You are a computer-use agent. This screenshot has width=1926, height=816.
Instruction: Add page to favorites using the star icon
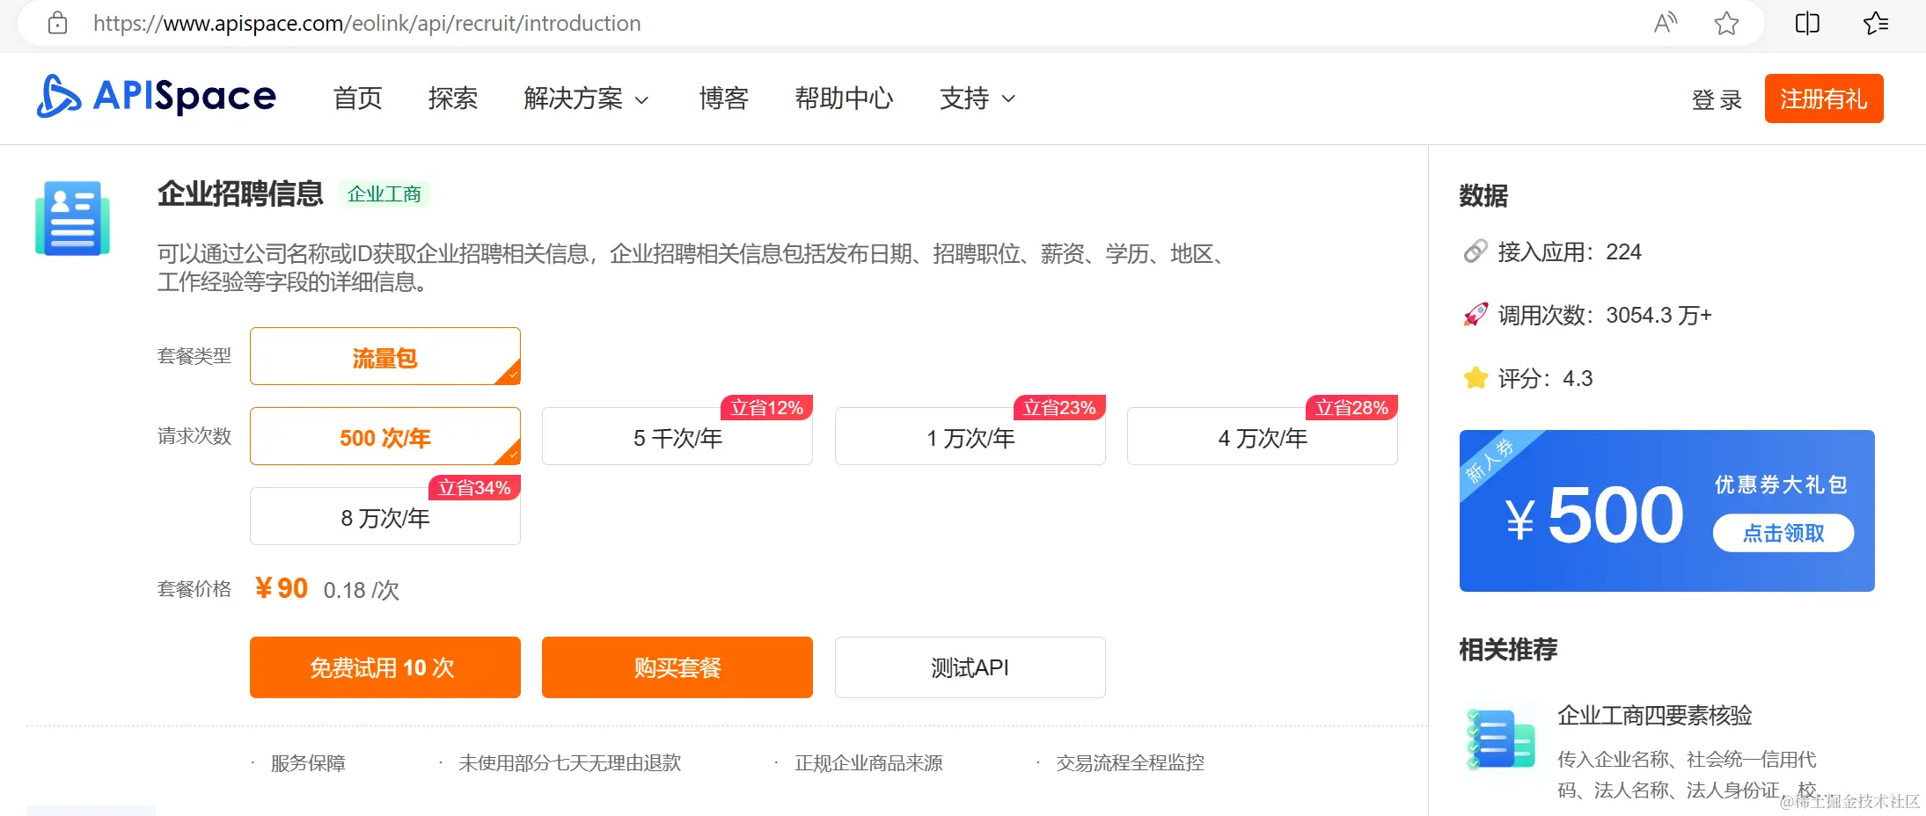(1726, 23)
